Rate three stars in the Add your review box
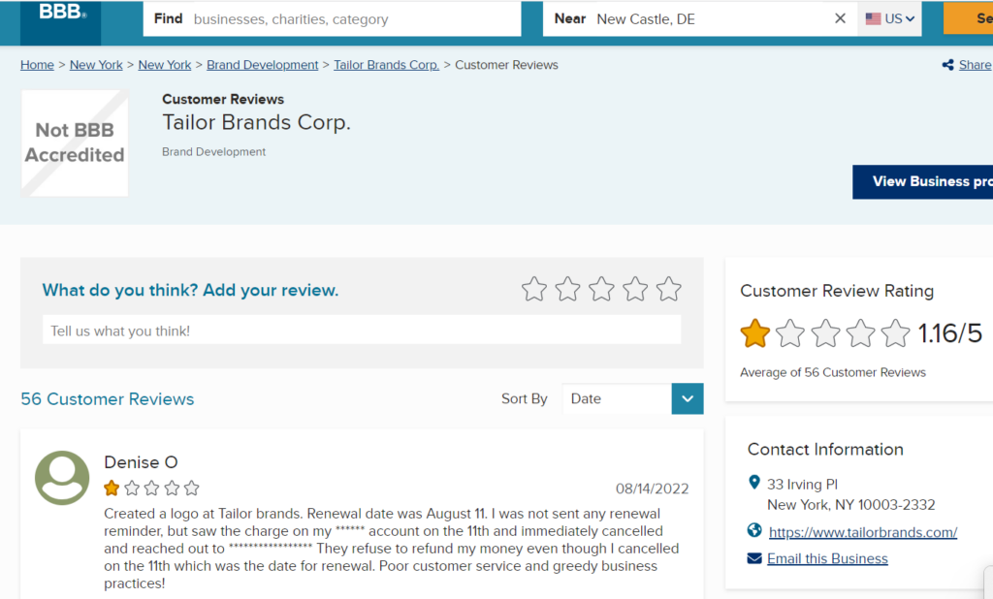The image size is (993, 599). pos(601,290)
